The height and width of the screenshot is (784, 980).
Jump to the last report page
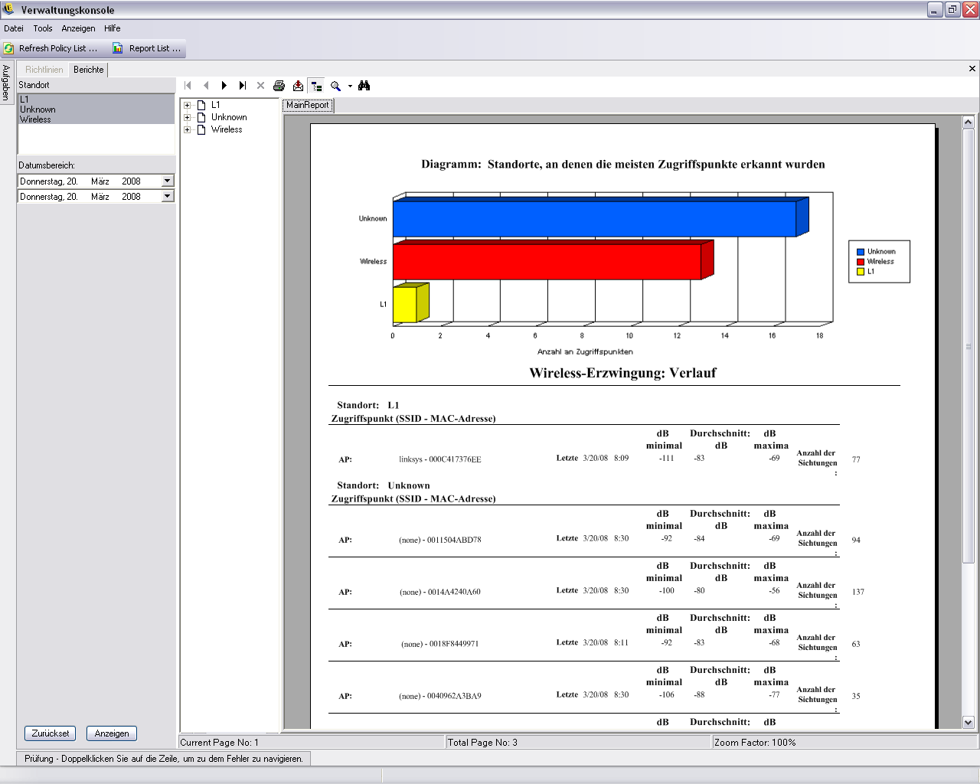[x=242, y=86]
